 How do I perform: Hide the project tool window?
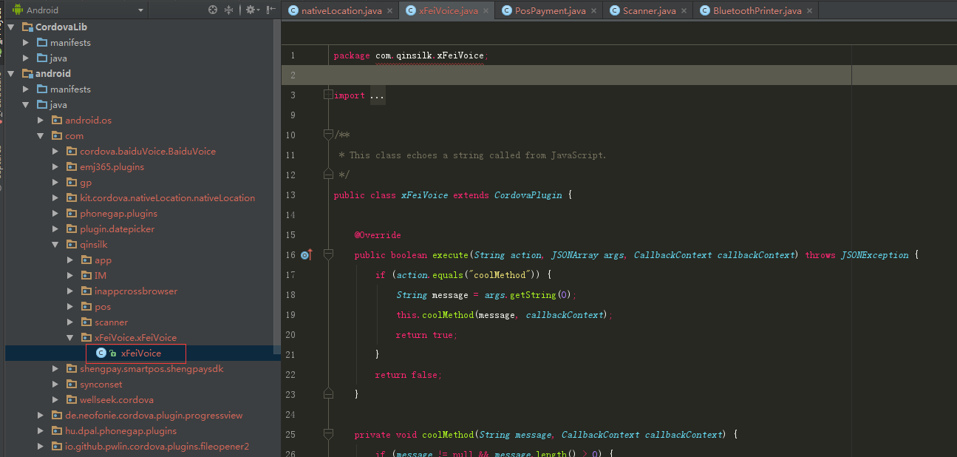point(271,10)
